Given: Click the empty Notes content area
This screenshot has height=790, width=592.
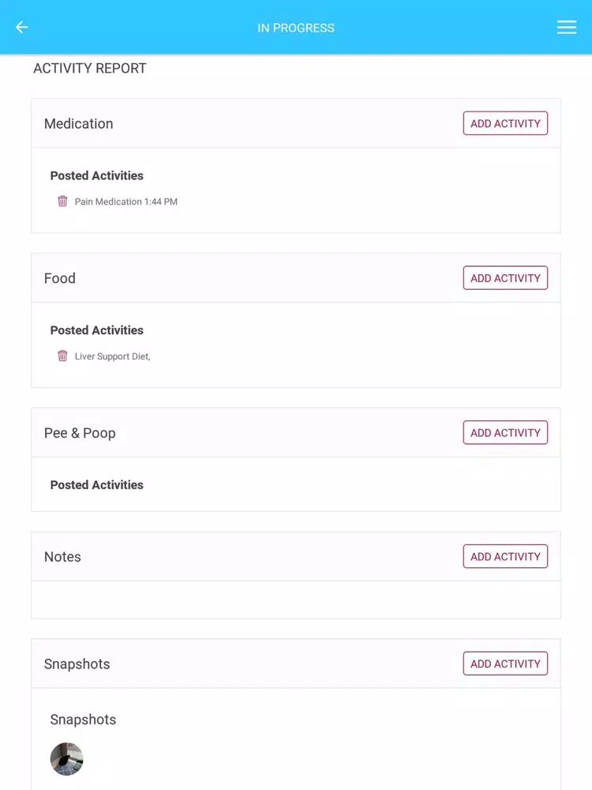Looking at the screenshot, I should pyautogui.click(x=296, y=600).
